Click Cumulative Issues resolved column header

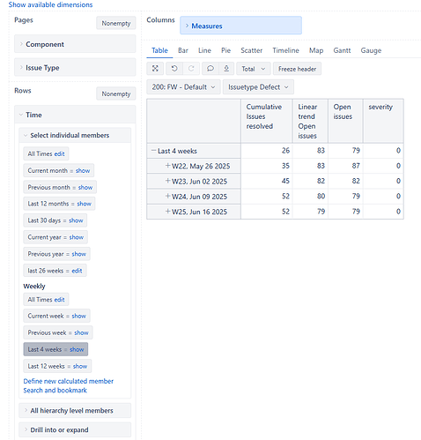(x=267, y=121)
